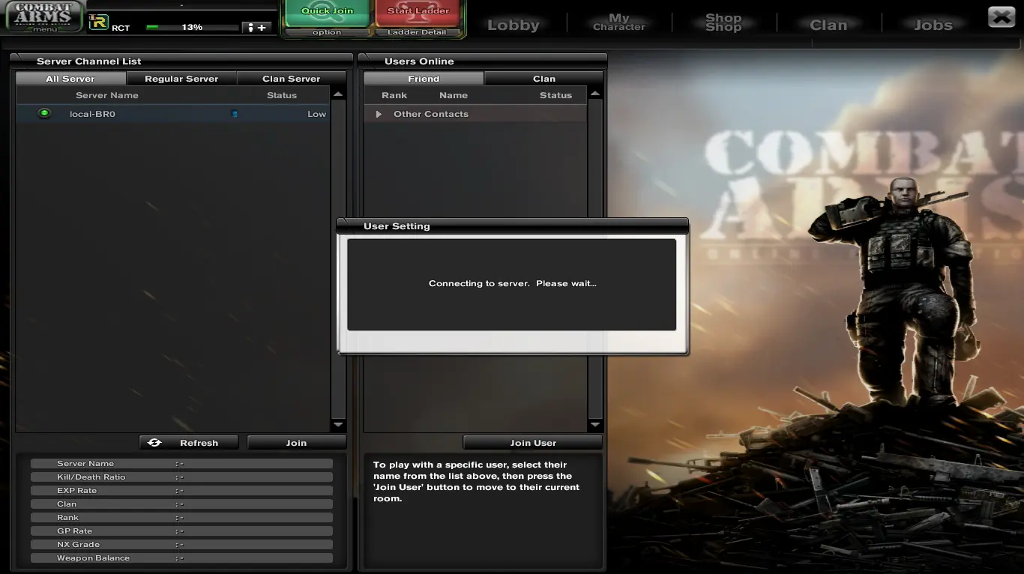The width and height of the screenshot is (1024, 574).
Task: Refresh the server channel list
Action: tap(189, 443)
